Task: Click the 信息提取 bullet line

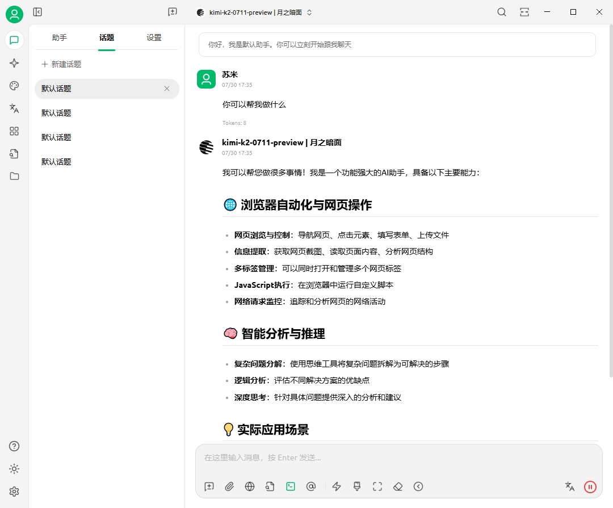Action: tap(334, 251)
